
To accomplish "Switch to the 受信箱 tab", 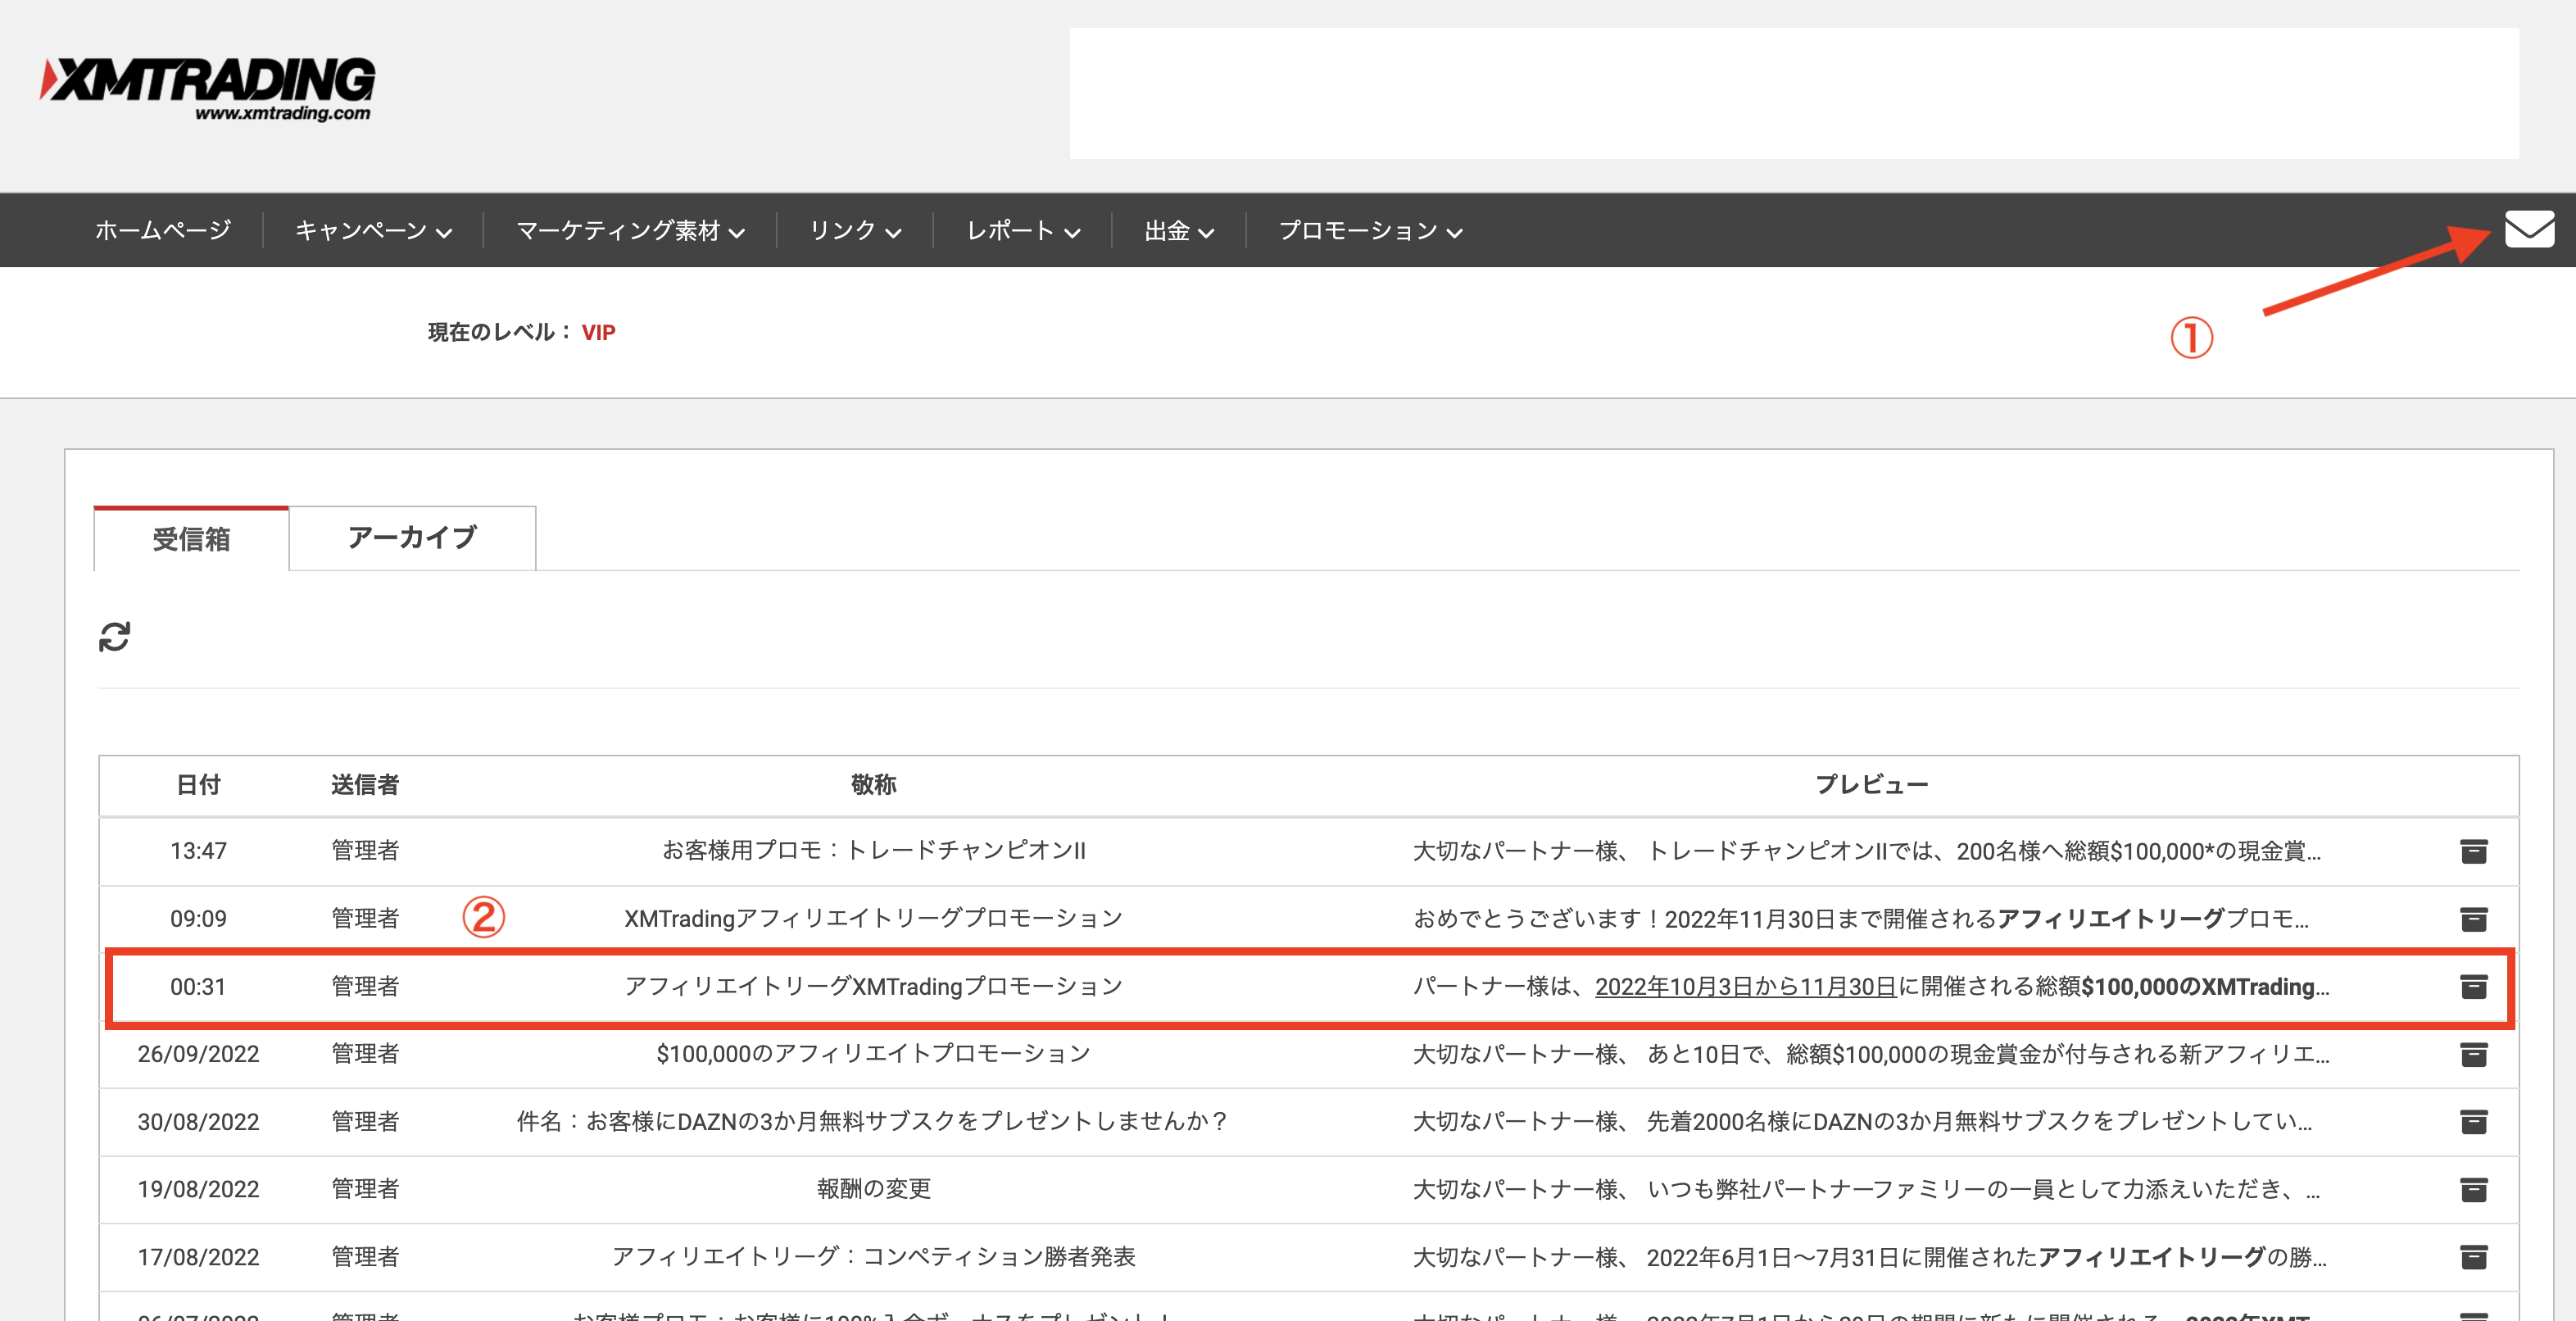I will [x=191, y=539].
